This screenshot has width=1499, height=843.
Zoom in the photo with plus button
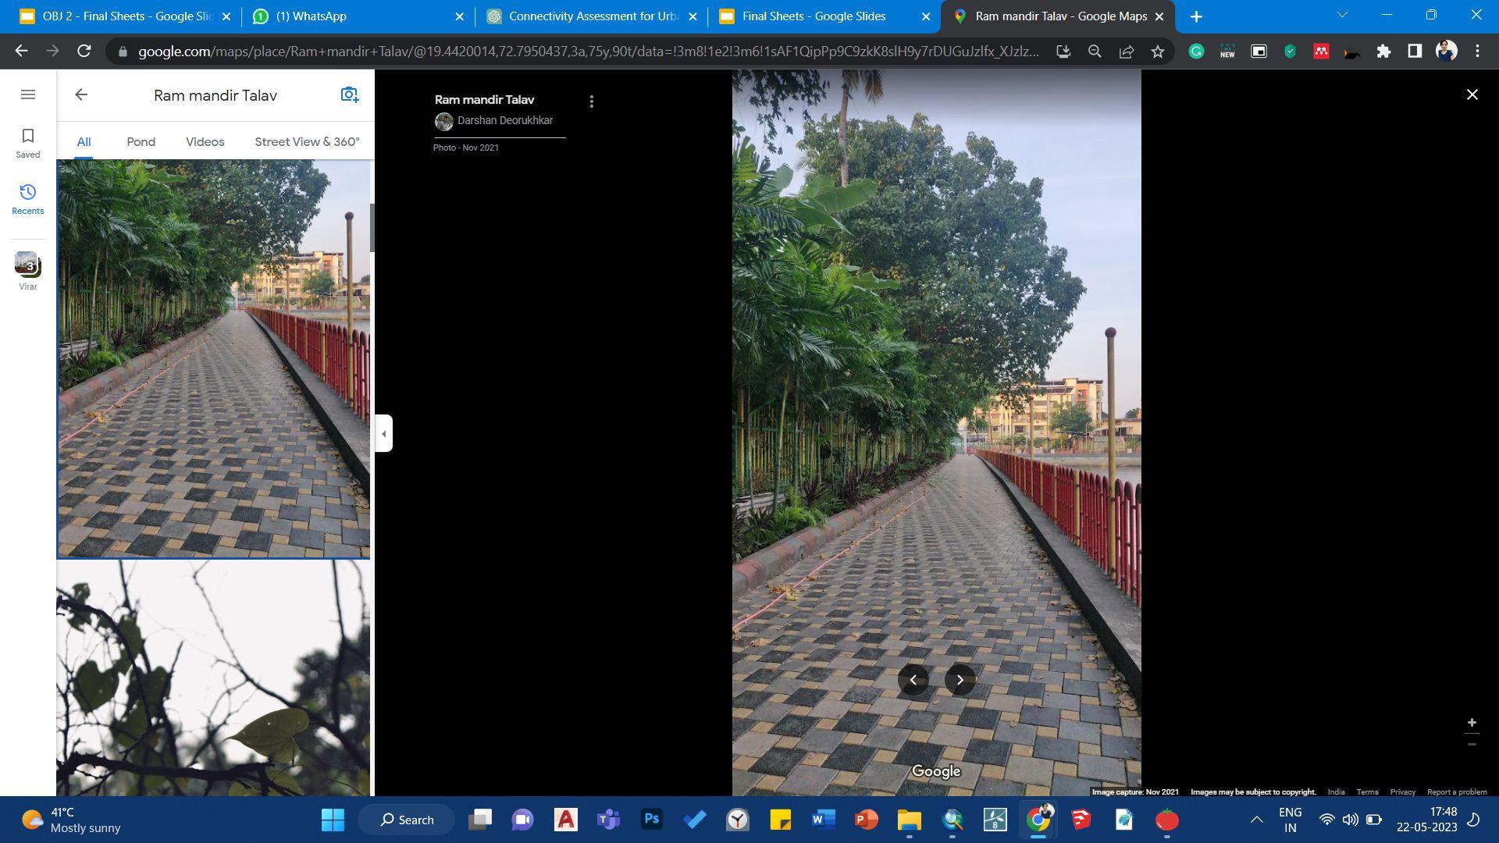1472,723
